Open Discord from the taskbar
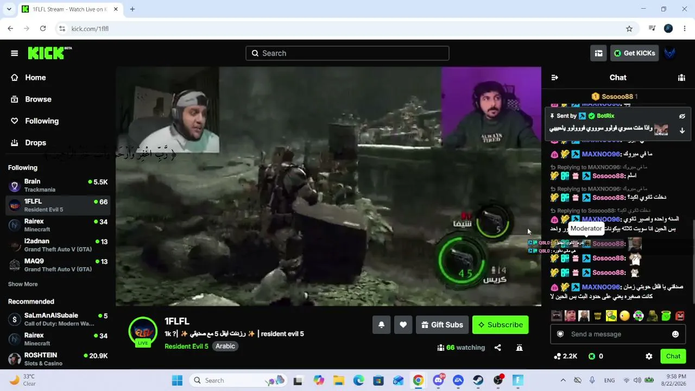Image resolution: width=695 pixels, height=391 pixels. click(438, 381)
